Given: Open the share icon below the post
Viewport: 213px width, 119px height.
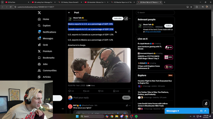Looking at the screenshot, I should [x=129, y=91].
